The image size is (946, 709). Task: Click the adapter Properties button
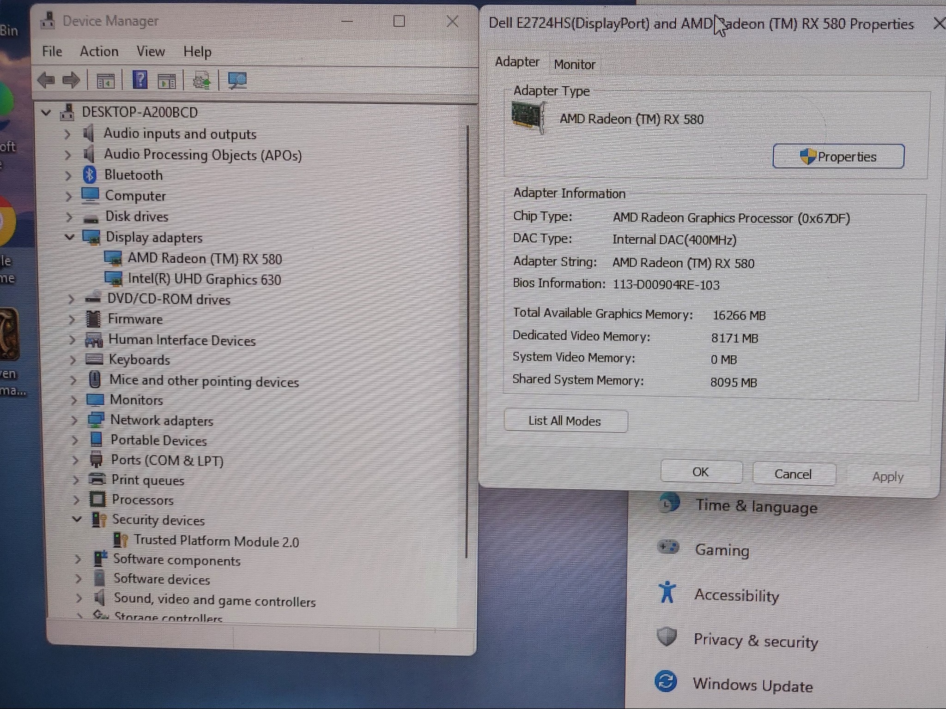[x=838, y=156]
